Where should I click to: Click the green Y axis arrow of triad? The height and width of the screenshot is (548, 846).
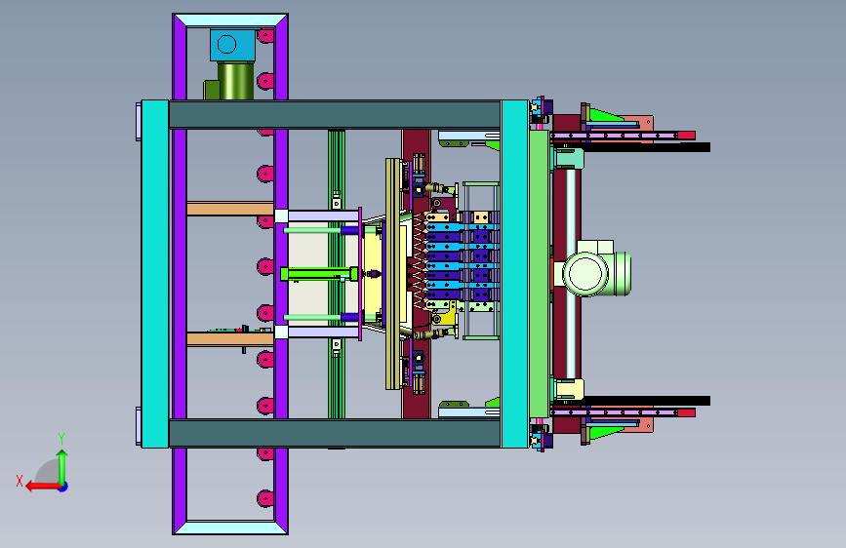[x=62, y=466]
